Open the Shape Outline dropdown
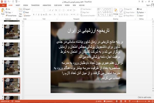The width and height of the screenshot is (154, 103). point(129,12)
